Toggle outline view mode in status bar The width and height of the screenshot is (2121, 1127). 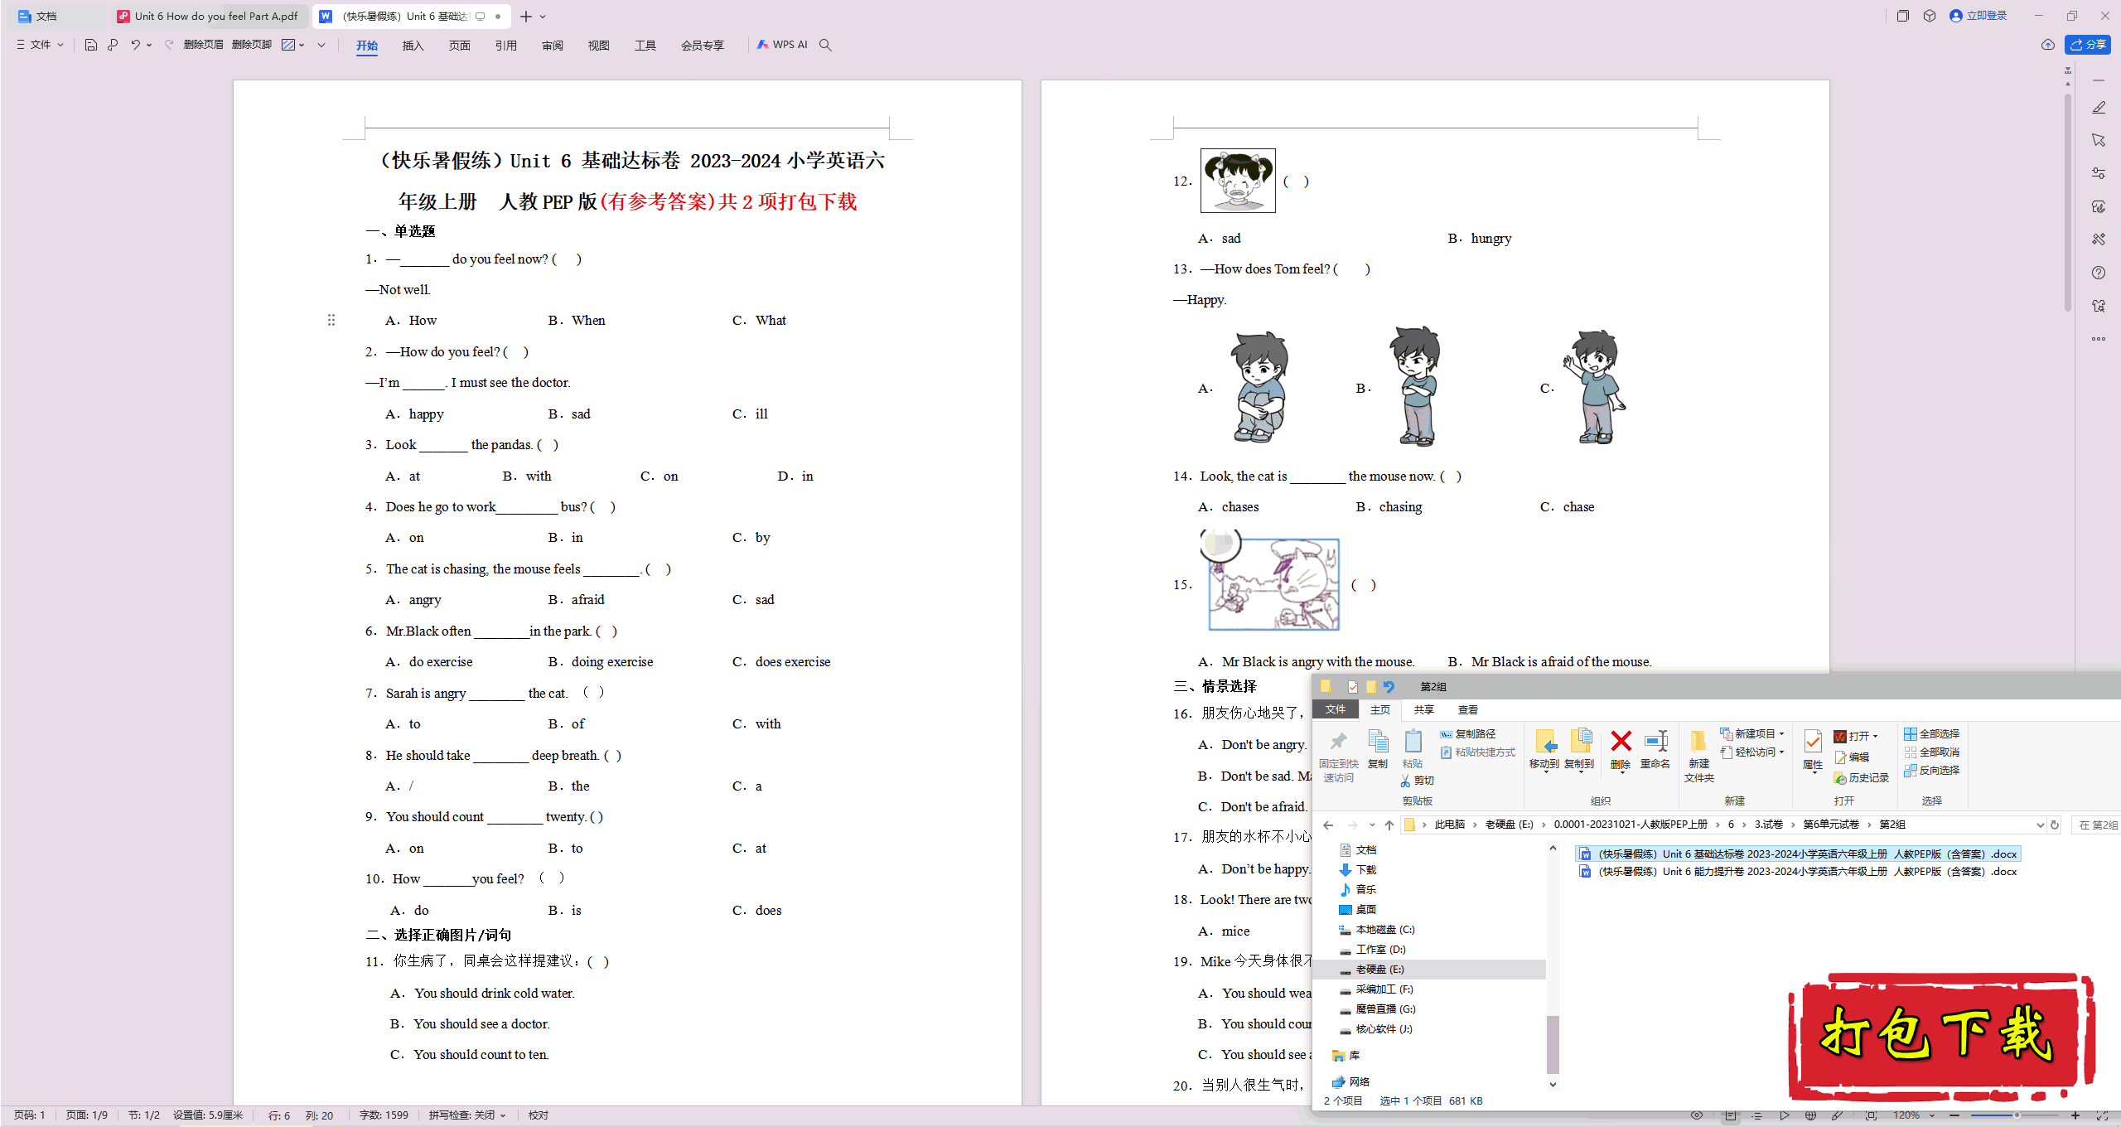coord(1757,1115)
